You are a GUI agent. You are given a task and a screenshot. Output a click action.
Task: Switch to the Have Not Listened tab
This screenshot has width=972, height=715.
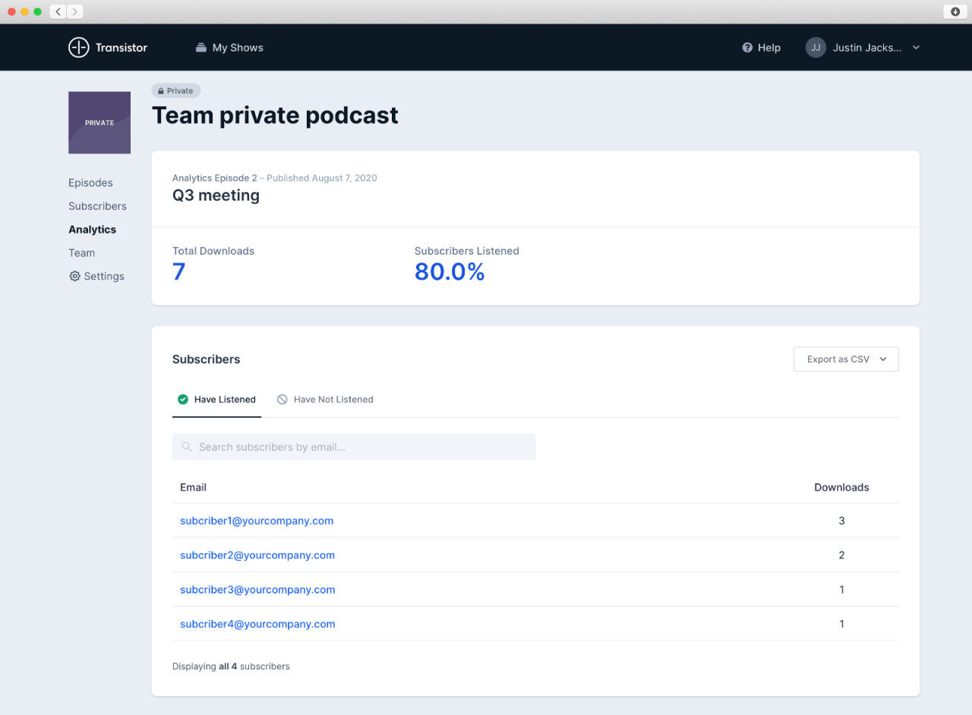333,399
